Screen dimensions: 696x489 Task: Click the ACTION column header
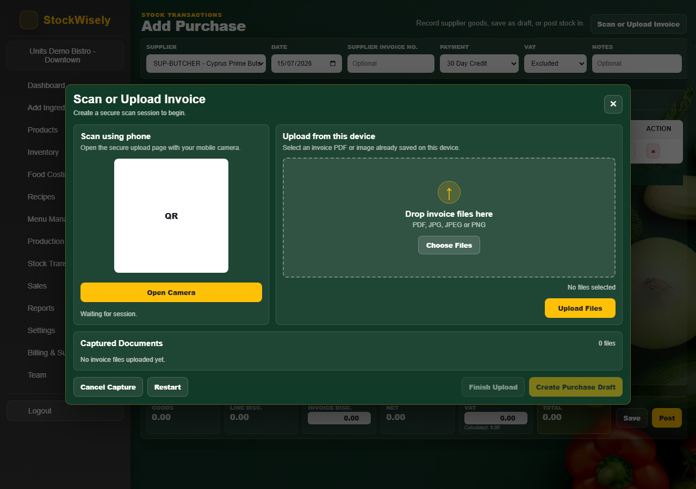click(658, 129)
